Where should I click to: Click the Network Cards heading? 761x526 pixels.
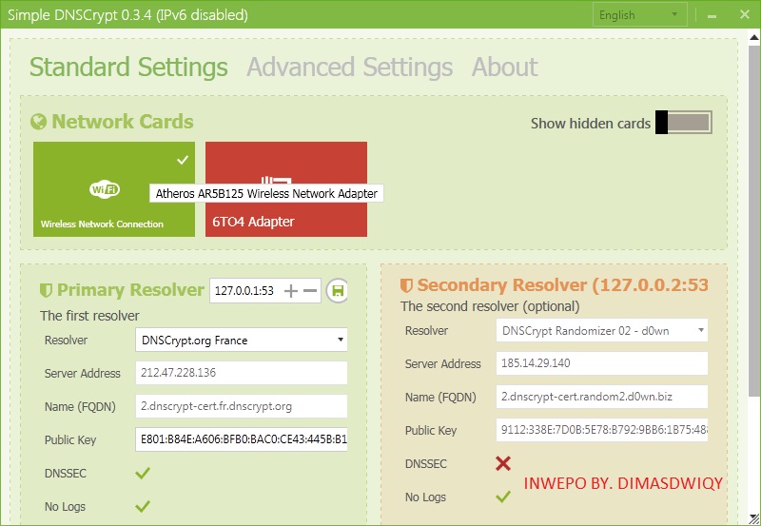pos(123,122)
